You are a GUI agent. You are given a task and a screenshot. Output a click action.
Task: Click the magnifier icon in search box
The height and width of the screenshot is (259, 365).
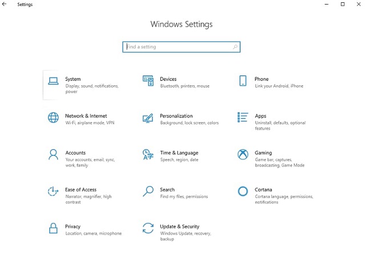tap(235, 47)
